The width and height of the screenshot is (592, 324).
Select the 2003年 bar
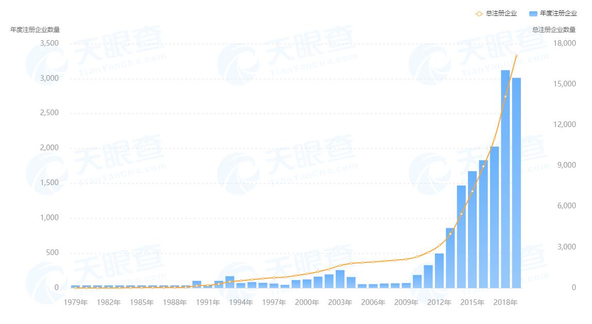(340, 279)
